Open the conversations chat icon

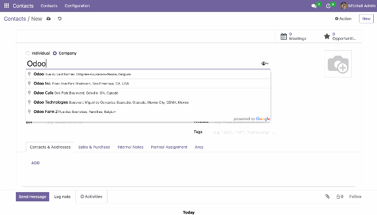point(314,6)
